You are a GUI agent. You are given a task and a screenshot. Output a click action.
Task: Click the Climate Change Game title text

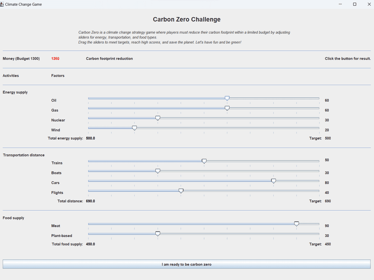tap(23, 4)
